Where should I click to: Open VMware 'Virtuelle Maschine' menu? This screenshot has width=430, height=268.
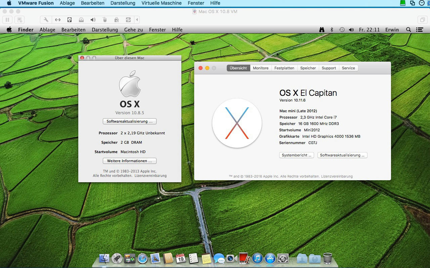[x=162, y=3]
